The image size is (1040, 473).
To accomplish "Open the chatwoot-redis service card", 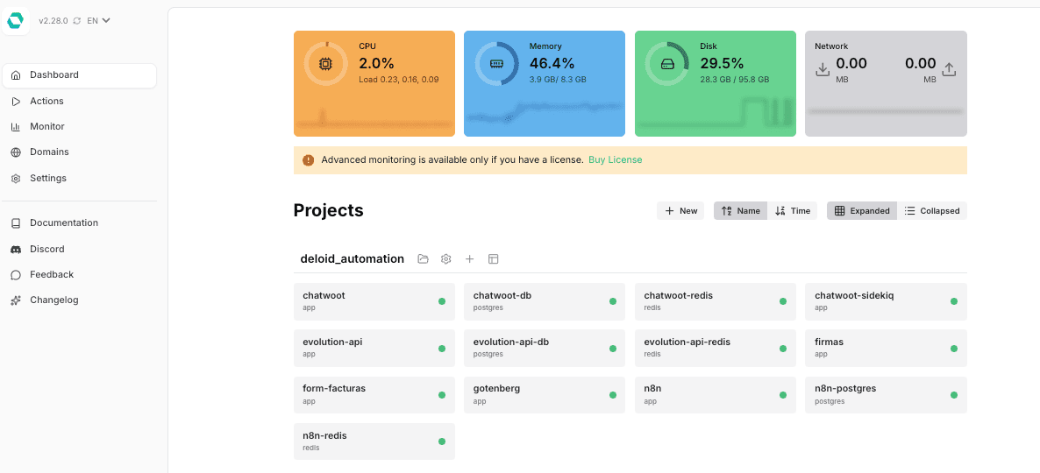I will tap(715, 301).
